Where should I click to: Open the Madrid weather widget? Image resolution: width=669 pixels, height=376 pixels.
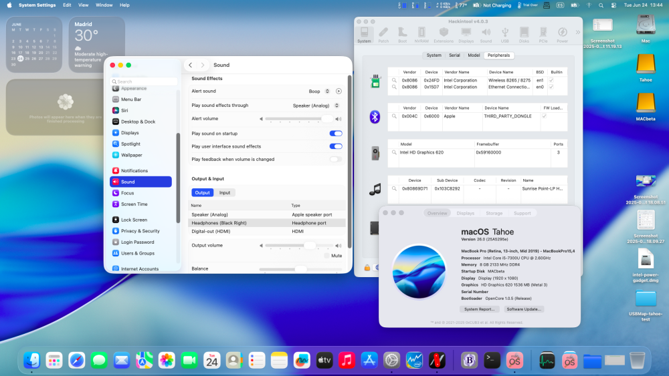pos(97,44)
